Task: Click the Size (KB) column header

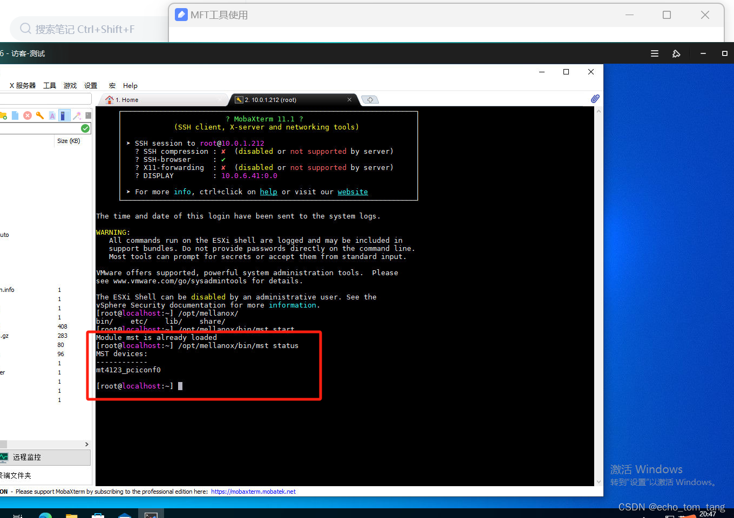Action: point(69,141)
